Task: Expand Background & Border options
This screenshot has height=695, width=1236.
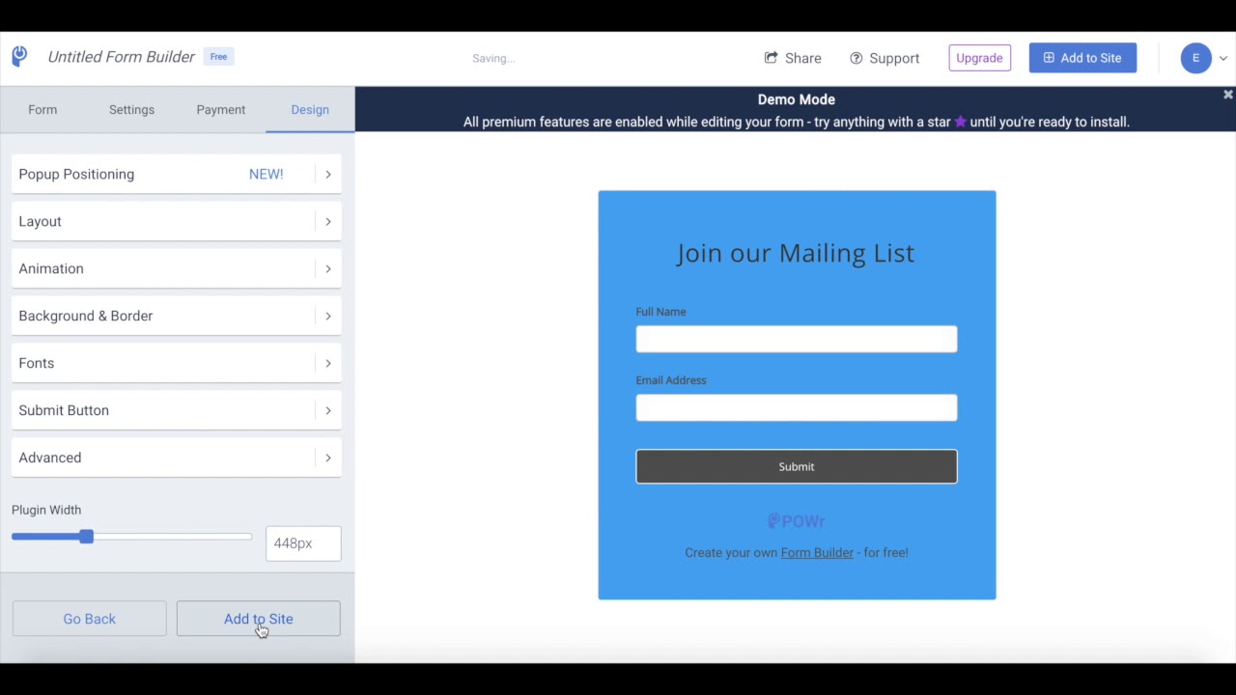Action: tap(176, 316)
